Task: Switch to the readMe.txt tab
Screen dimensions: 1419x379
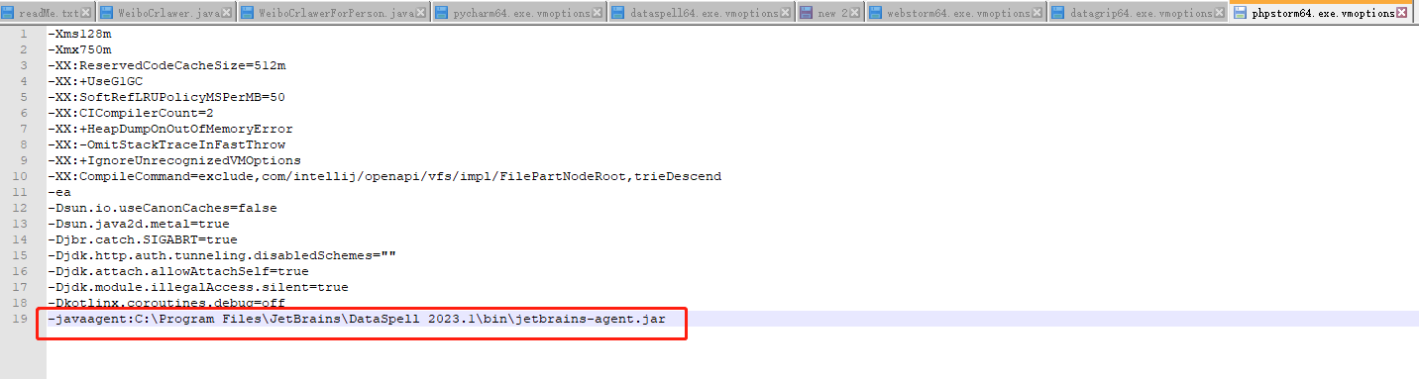Action: coord(47,13)
